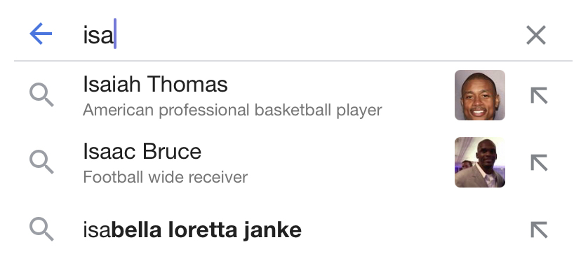Focus the empty area of the search field
This screenshot has height=261, width=581.
click(x=319, y=34)
